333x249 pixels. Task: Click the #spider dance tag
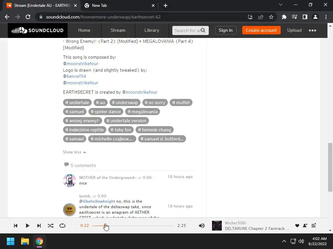[x=106, y=112]
